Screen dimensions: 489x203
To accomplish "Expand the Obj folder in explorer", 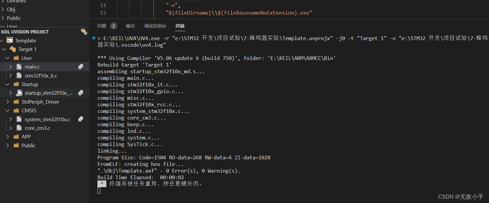I will coord(3,9).
